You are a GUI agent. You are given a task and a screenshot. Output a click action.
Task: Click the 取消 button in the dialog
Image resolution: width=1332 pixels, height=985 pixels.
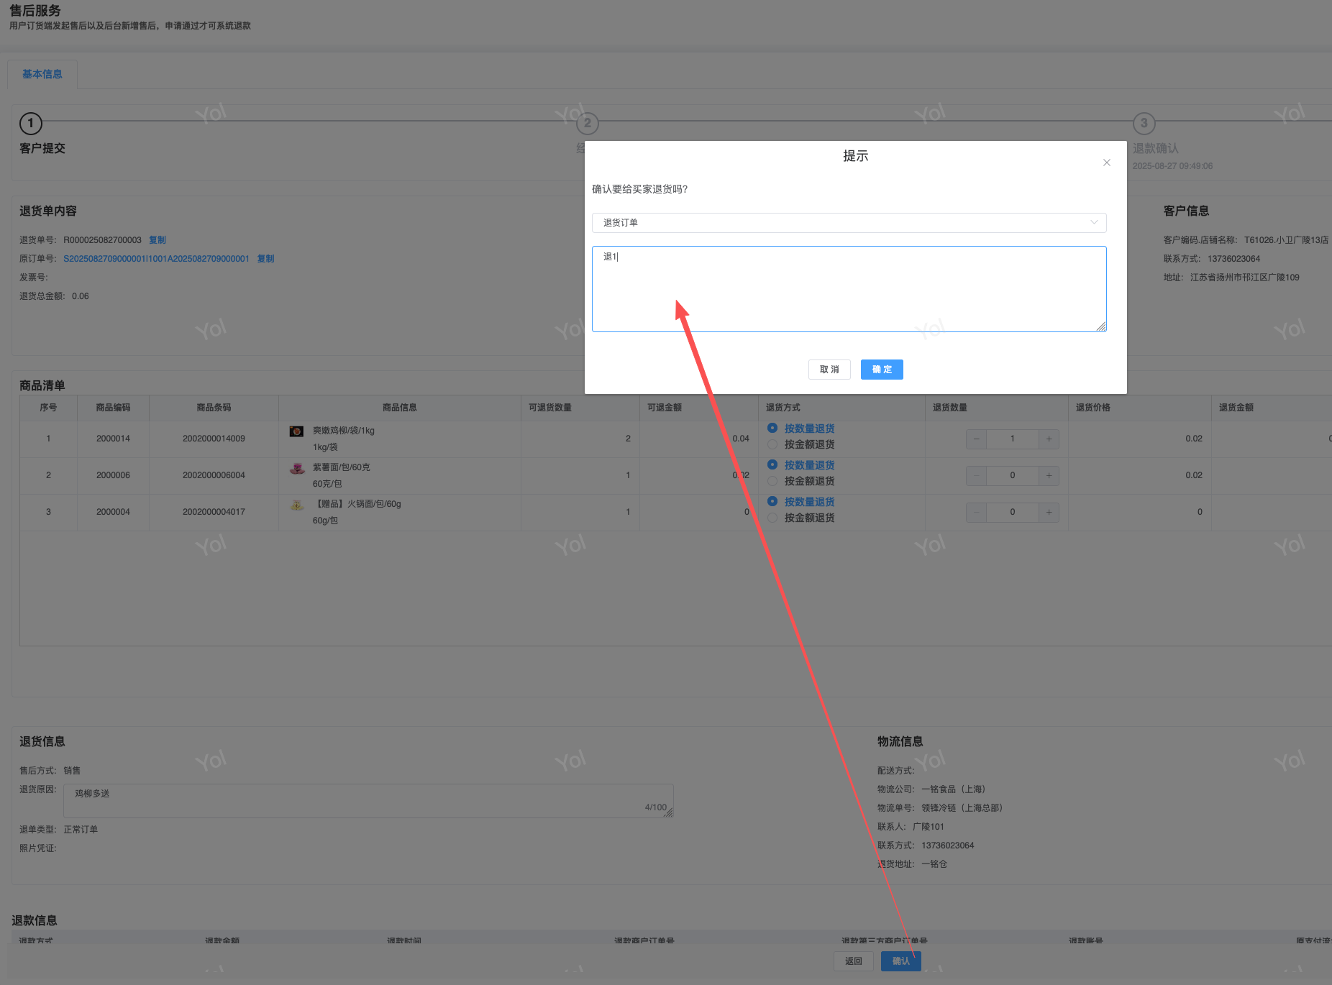(x=829, y=370)
